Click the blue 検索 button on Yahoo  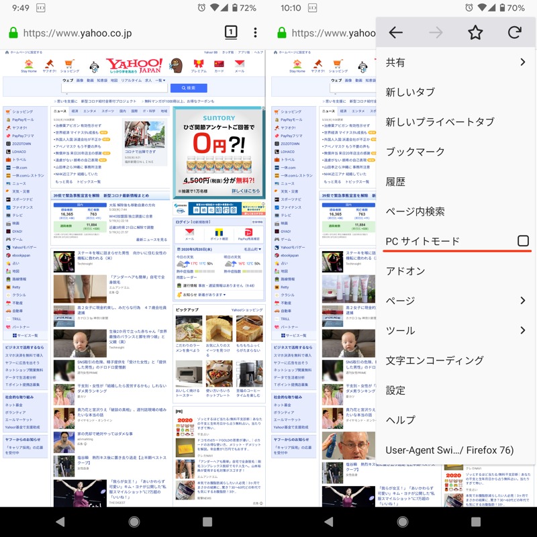click(189, 88)
